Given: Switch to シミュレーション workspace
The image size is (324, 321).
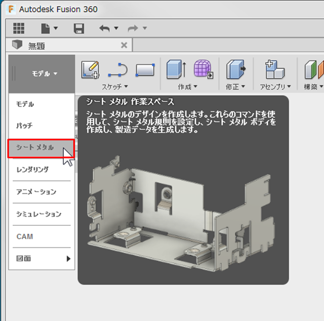Looking at the screenshot, I should [x=42, y=214].
